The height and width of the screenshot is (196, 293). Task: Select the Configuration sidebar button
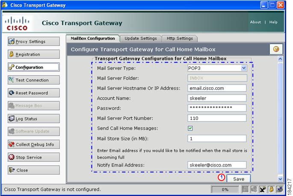[x=34, y=67]
